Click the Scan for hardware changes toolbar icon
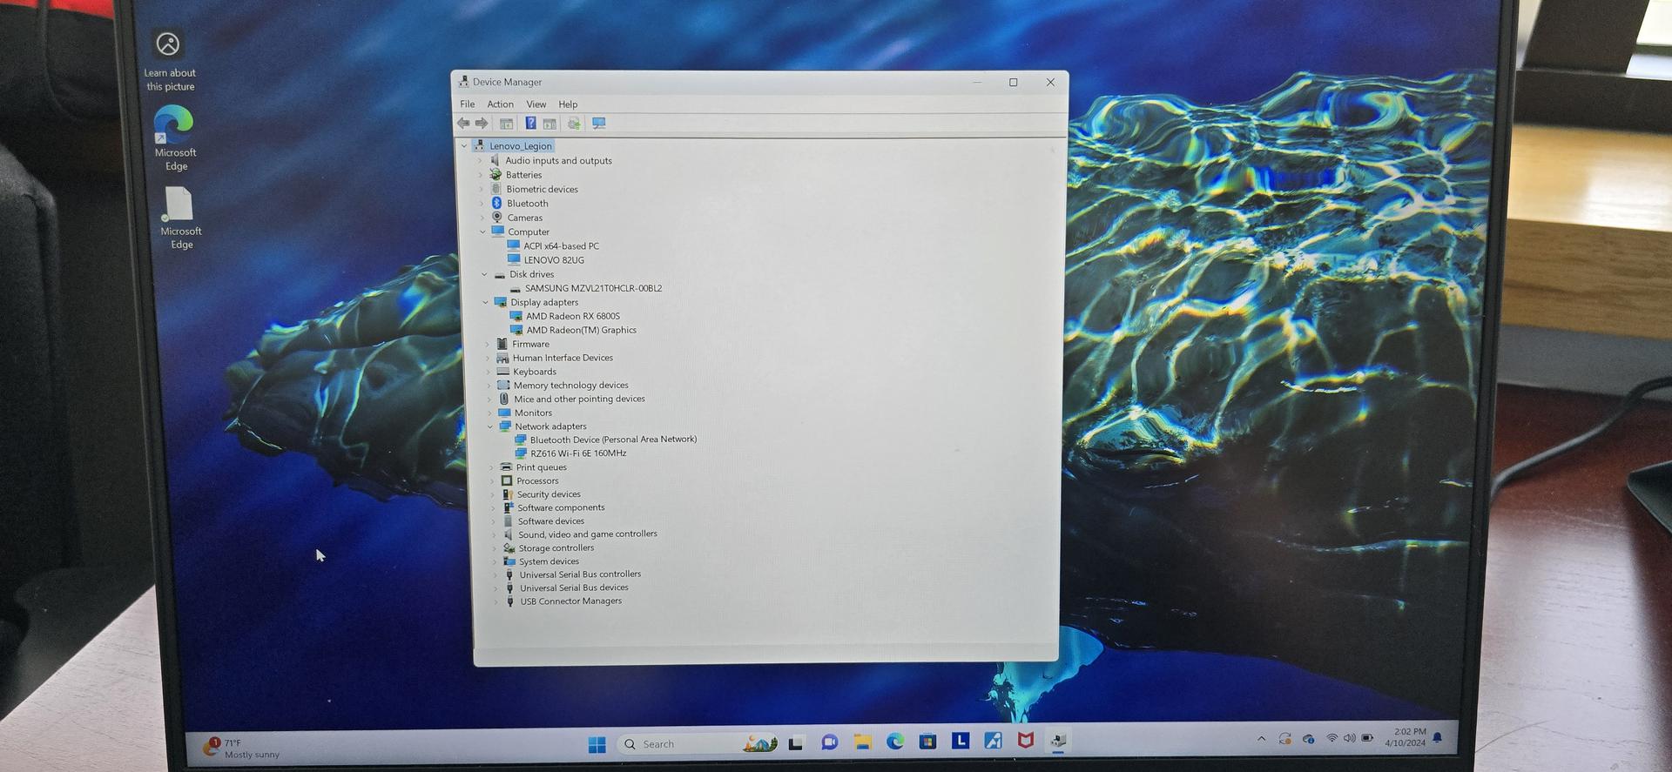The image size is (1672, 772). pyautogui.click(x=599, y=124)
